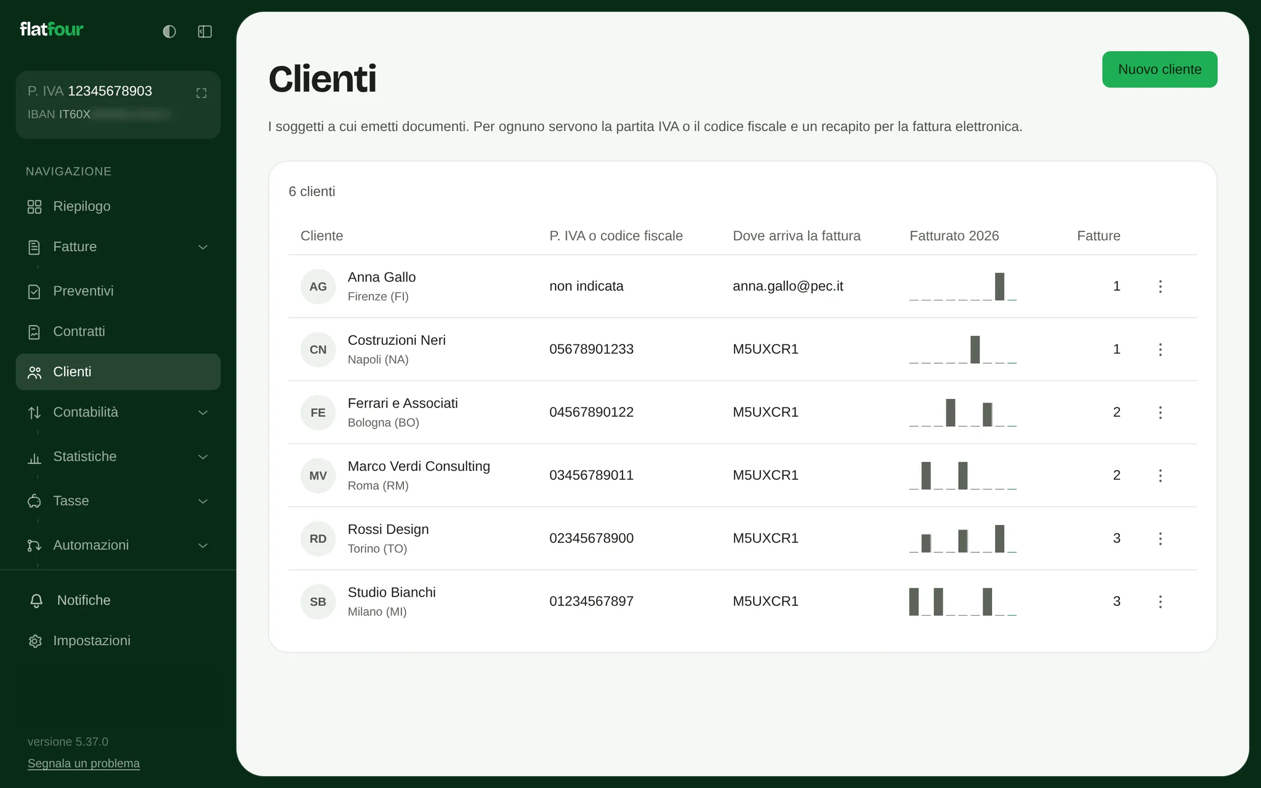This screenshot has height=788, width=1261.
Task: Expand the Automazioni submenu chevron
Action: [203, 545]
